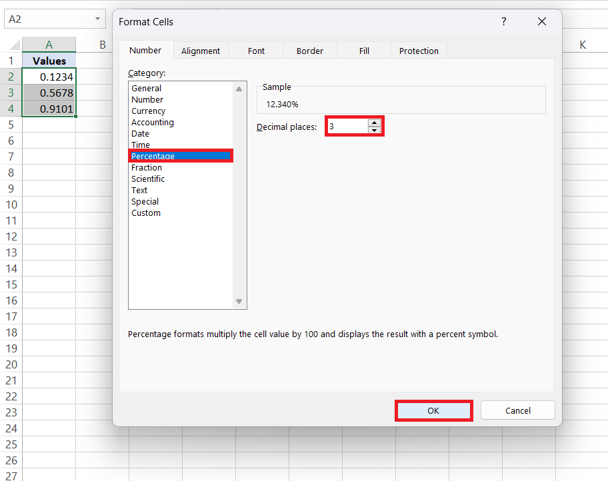Select column K header
This screenshot has height=481, width=608.
click(x=583, y=45)
